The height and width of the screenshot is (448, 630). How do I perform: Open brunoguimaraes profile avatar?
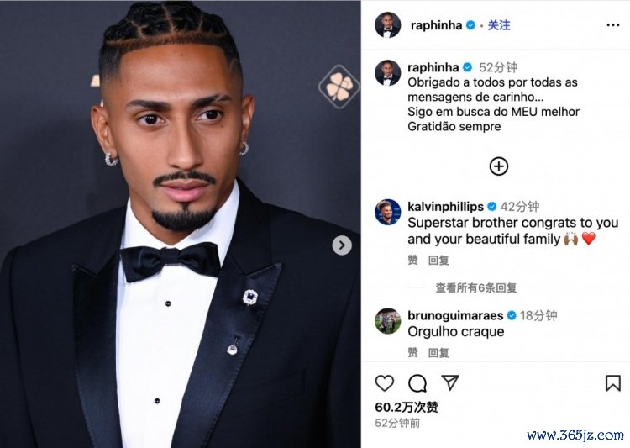coord(388,321)
